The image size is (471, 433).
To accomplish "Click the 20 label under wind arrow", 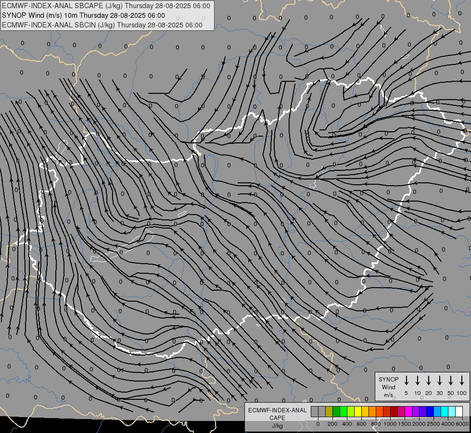I will 429,393.
